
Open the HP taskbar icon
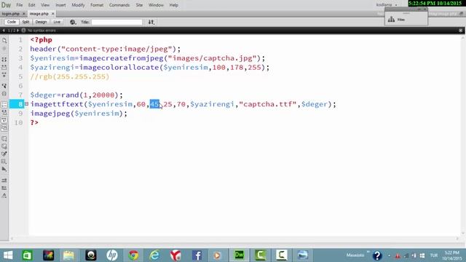click(x=112, y=255)
